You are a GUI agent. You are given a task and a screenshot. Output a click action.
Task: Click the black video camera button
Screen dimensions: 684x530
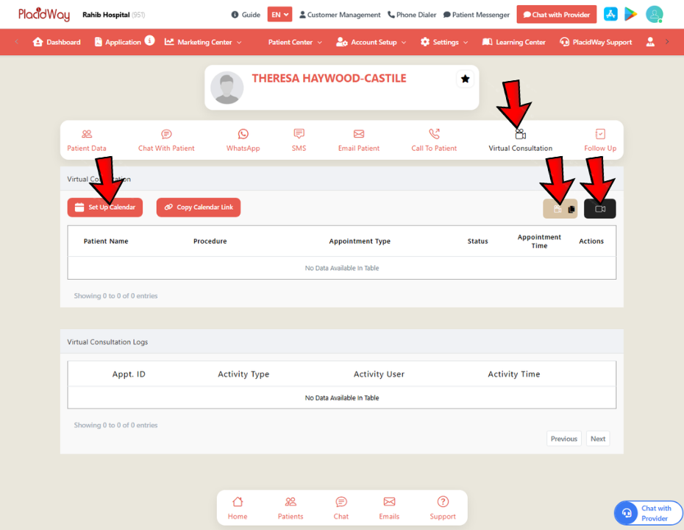tap(599, 209)
